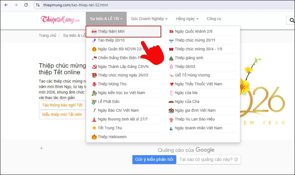The height and width of the screenshot is (175, 295).
Task: Click the Sự kiện & Lễ breadcrumb link
Action: (x=74, y=36)
